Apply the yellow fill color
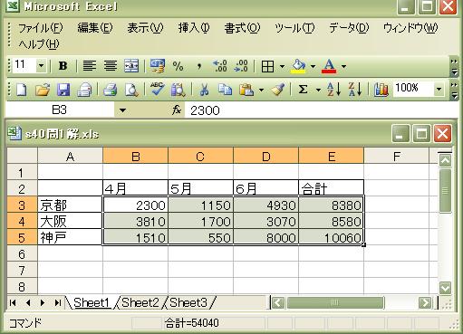Screen dimensions: 463x334 pos(298,66)
